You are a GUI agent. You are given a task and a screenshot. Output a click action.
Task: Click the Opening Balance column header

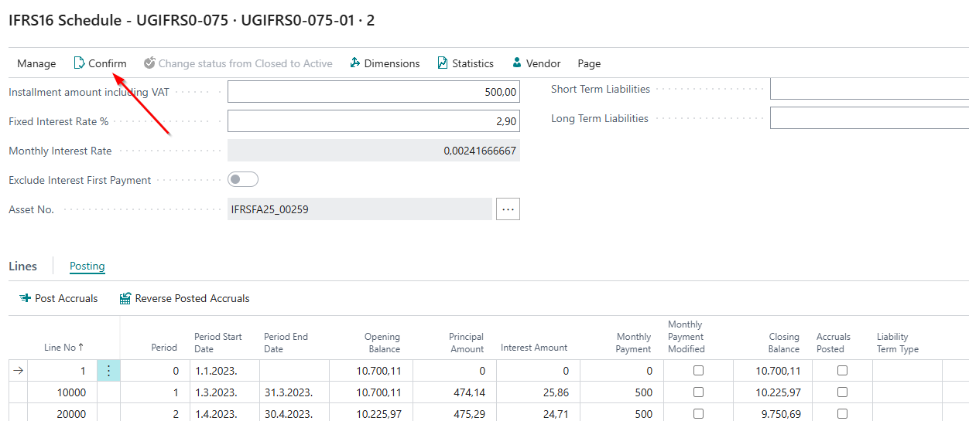click(382, 342)
